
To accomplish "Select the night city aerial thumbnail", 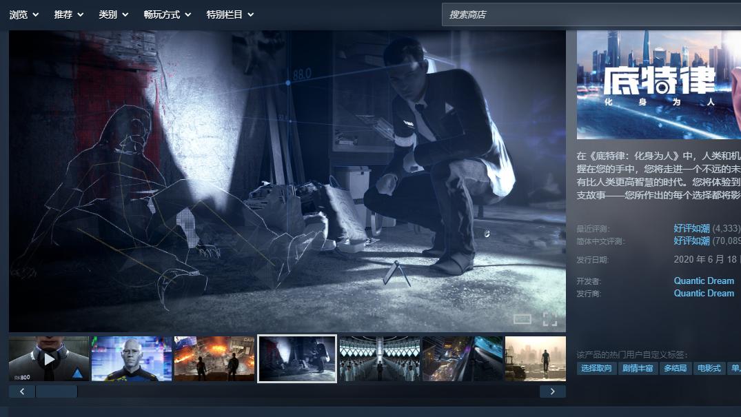I will (463, 359).
